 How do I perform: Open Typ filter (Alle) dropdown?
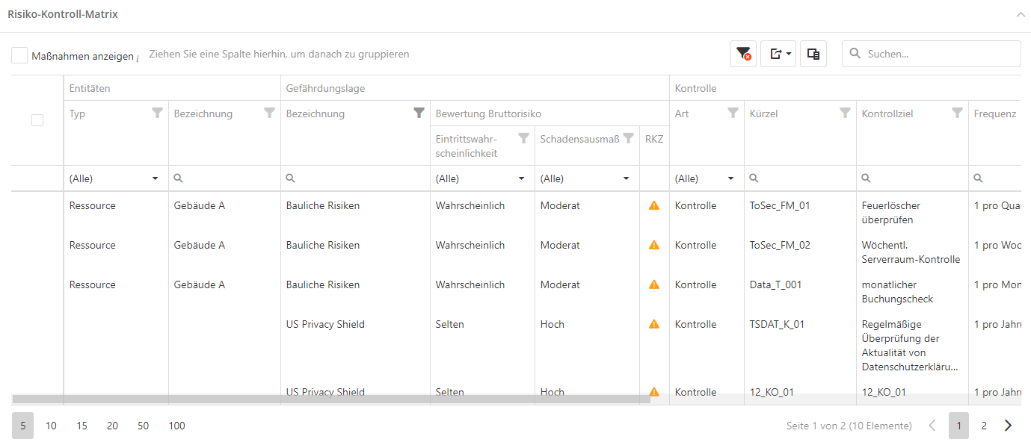(x=112, y=178)
